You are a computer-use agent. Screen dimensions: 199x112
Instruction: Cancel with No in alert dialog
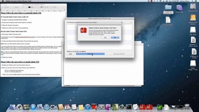[115, 38]
